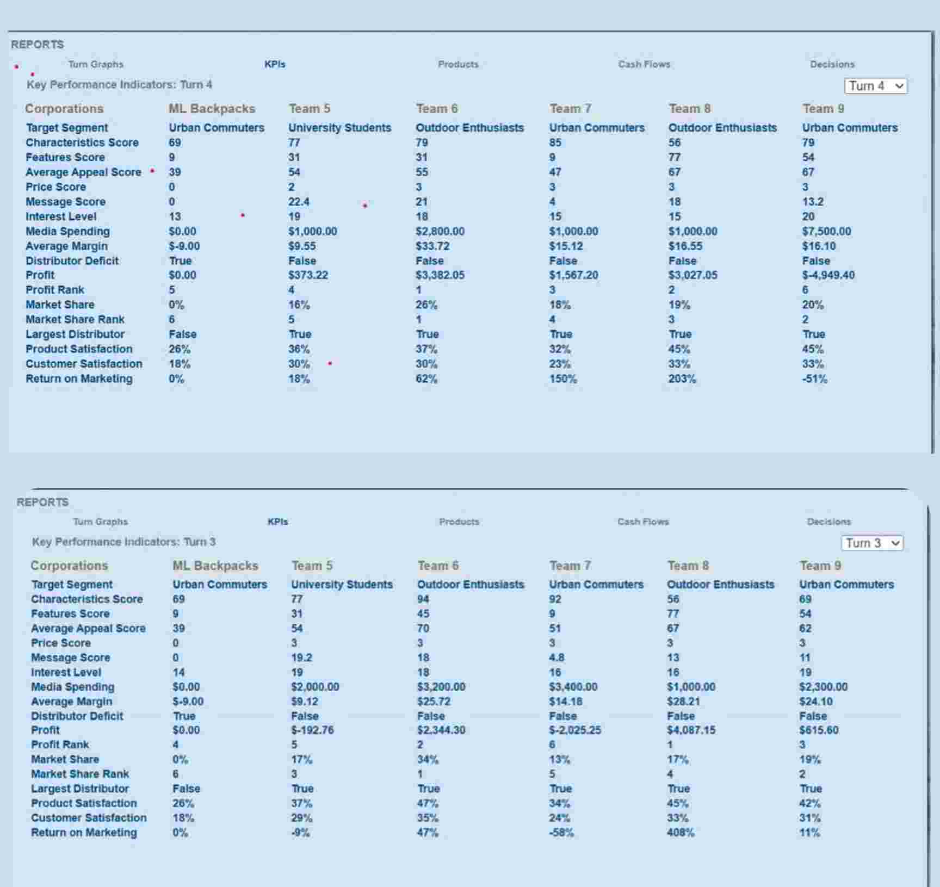
Task: Select Team 6 market share 26%
Action: (x=426, y=305)
